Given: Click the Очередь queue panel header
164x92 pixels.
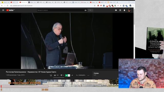Looking at the screenshot, I should pos(96,73).
